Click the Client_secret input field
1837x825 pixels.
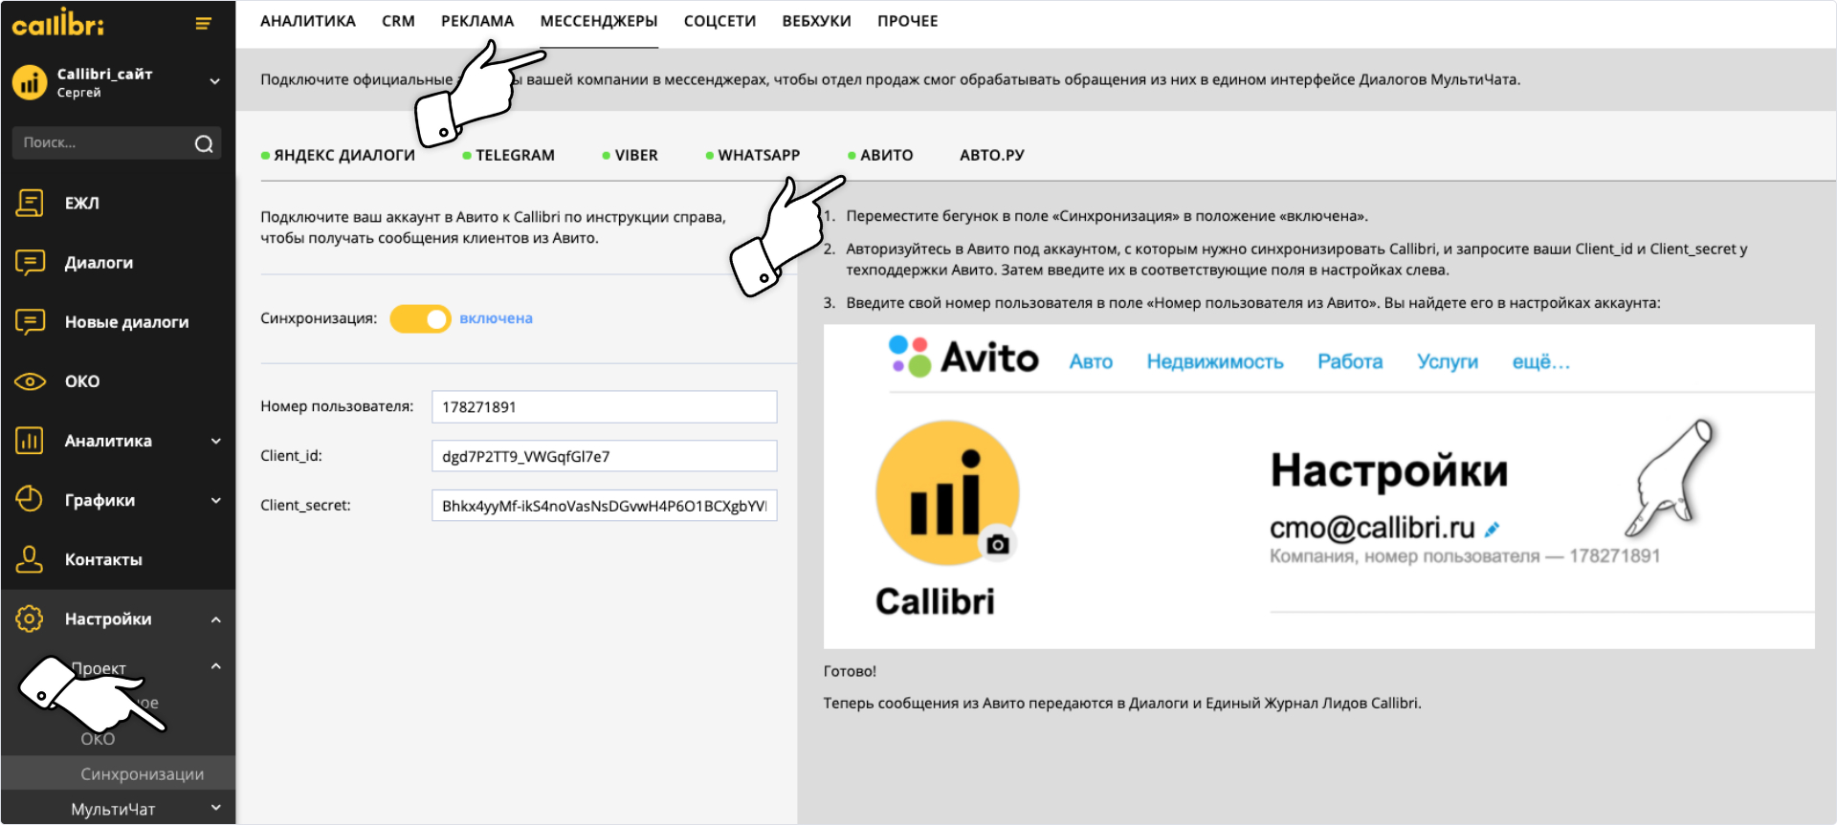tap(604, 506)
